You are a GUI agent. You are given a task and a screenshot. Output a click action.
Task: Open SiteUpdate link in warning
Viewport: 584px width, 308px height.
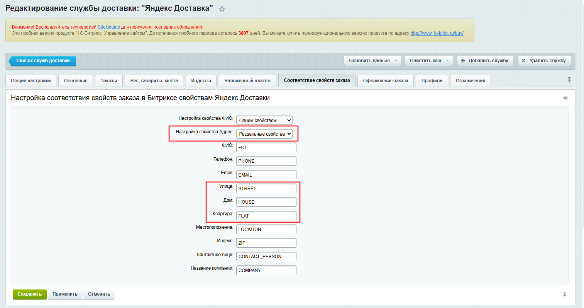pyautogui.click(x=109, y=27)
